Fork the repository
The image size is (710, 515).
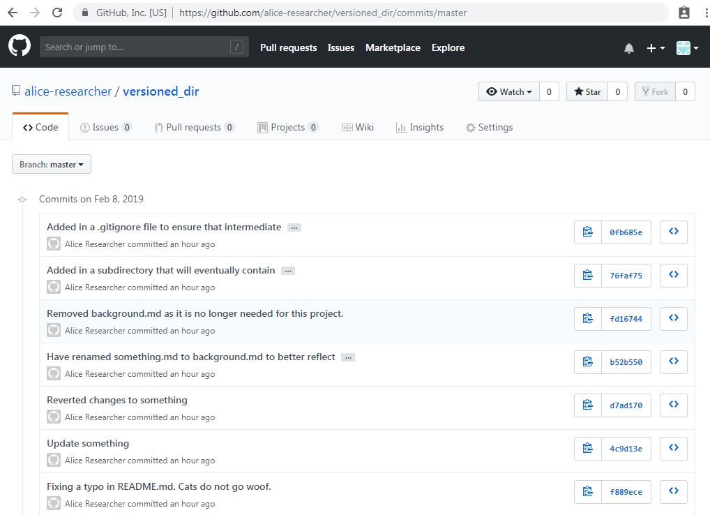click(653, 91)
